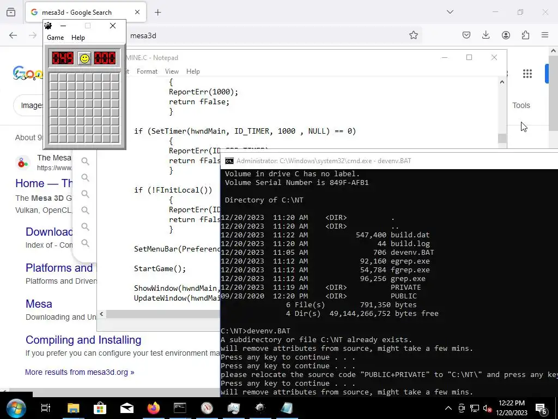Switch to Notepad on taskbar
This screenshot has width=558, height=419.
coord(287,408)
